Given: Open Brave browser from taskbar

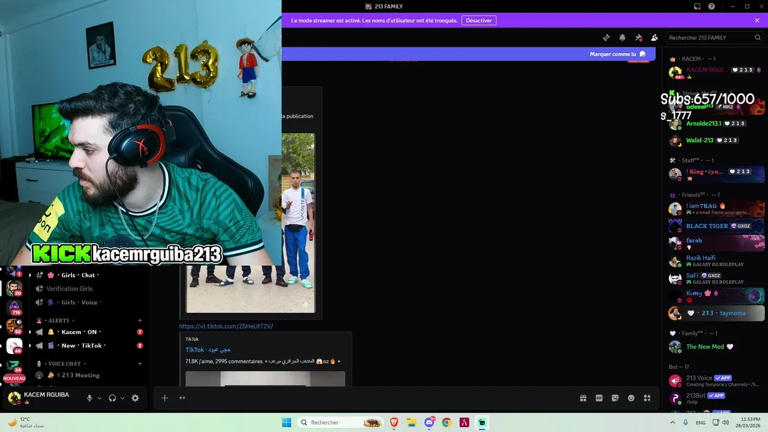Looking at the screenshot, I should pos(394,422).
